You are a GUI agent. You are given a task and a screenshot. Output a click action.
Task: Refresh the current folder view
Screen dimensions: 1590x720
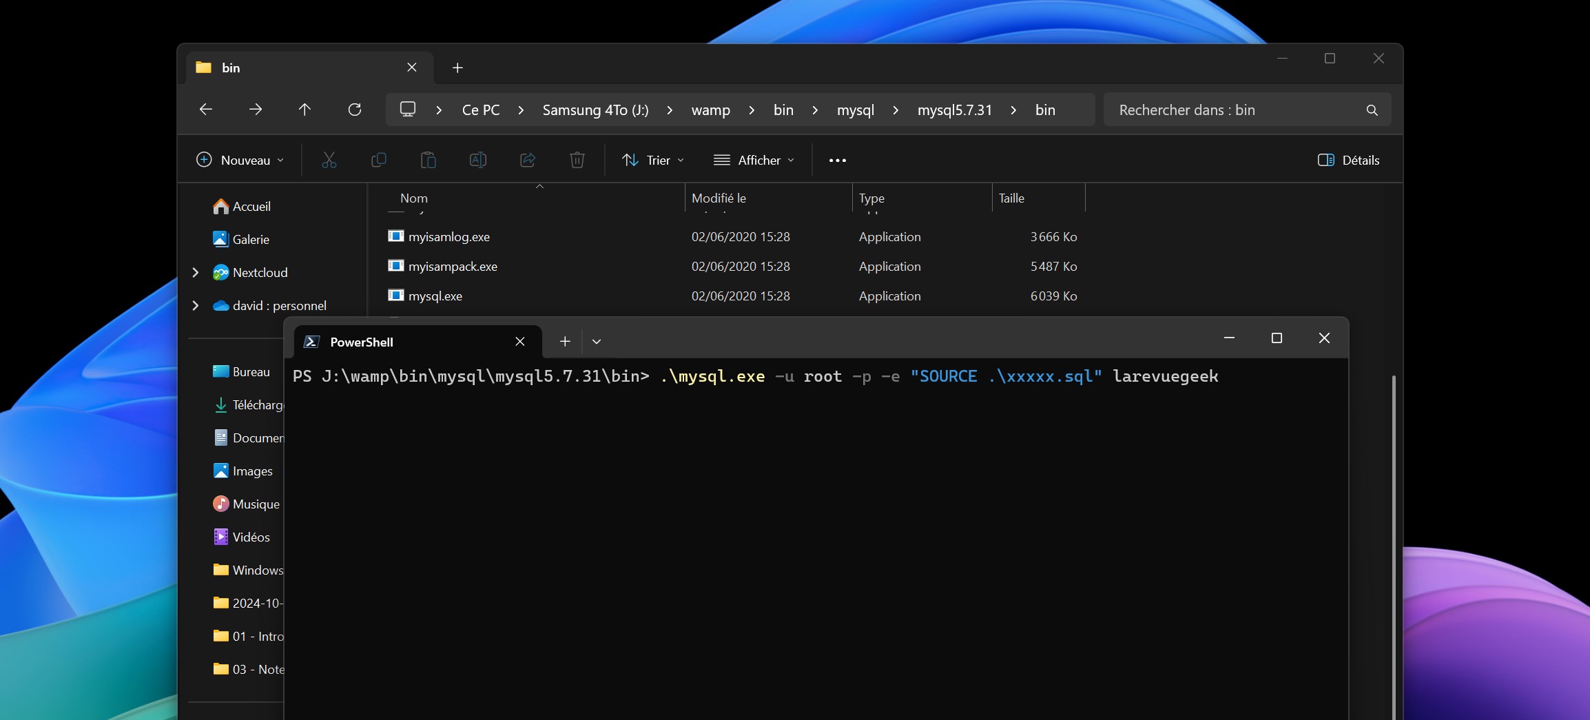pyautogui.click(x=355, y=110)
